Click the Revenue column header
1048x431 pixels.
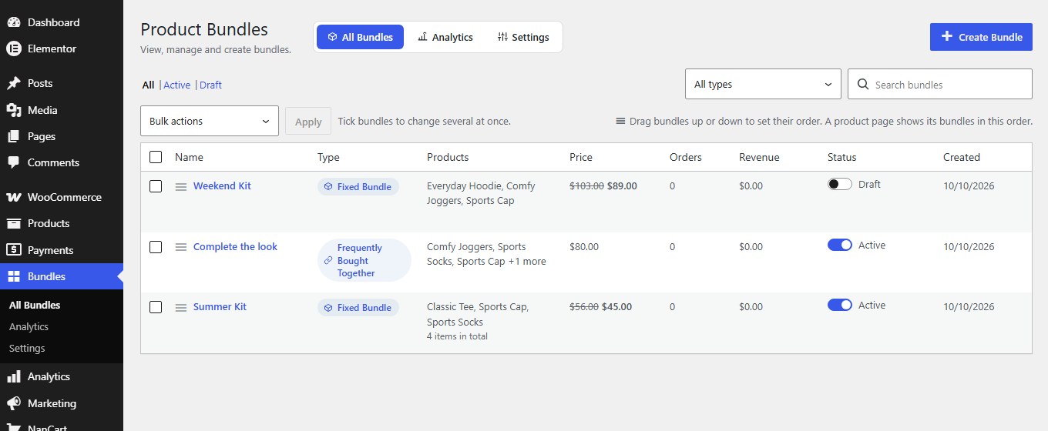(759, 157)
